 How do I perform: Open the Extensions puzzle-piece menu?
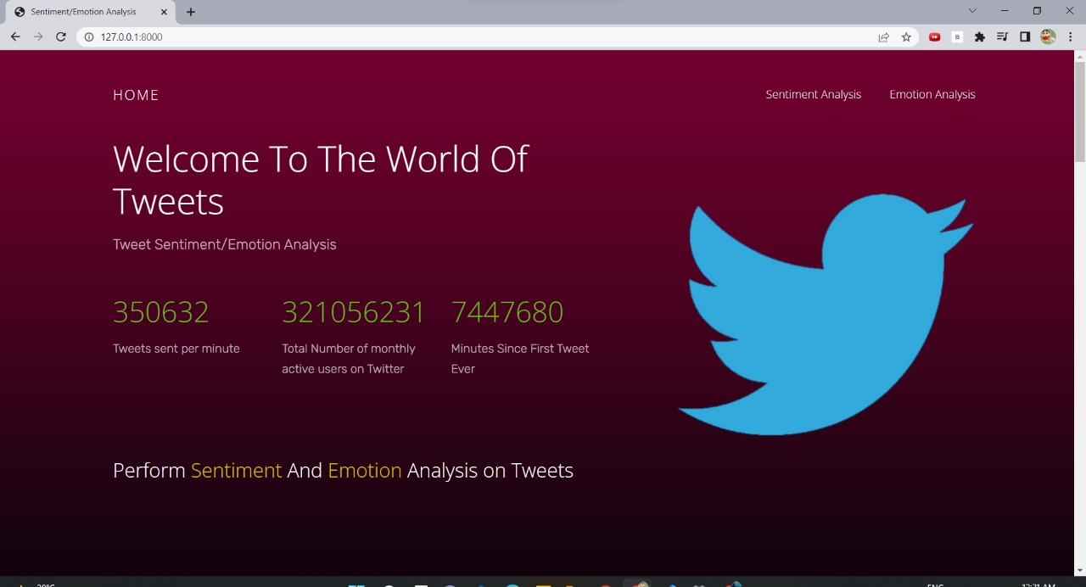click(x=980, y=36)
